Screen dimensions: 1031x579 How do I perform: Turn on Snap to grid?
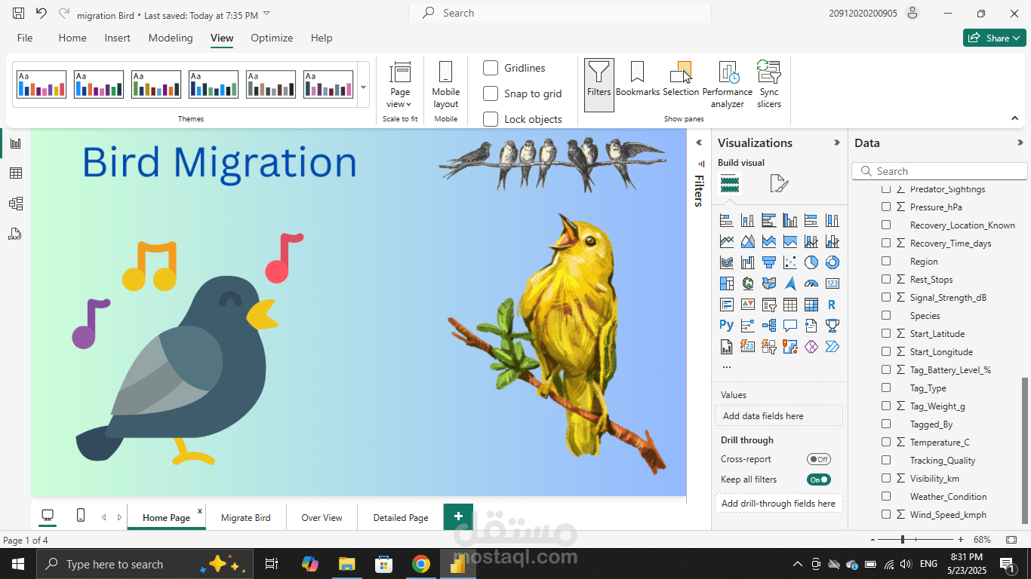click(x=491, y=93)
